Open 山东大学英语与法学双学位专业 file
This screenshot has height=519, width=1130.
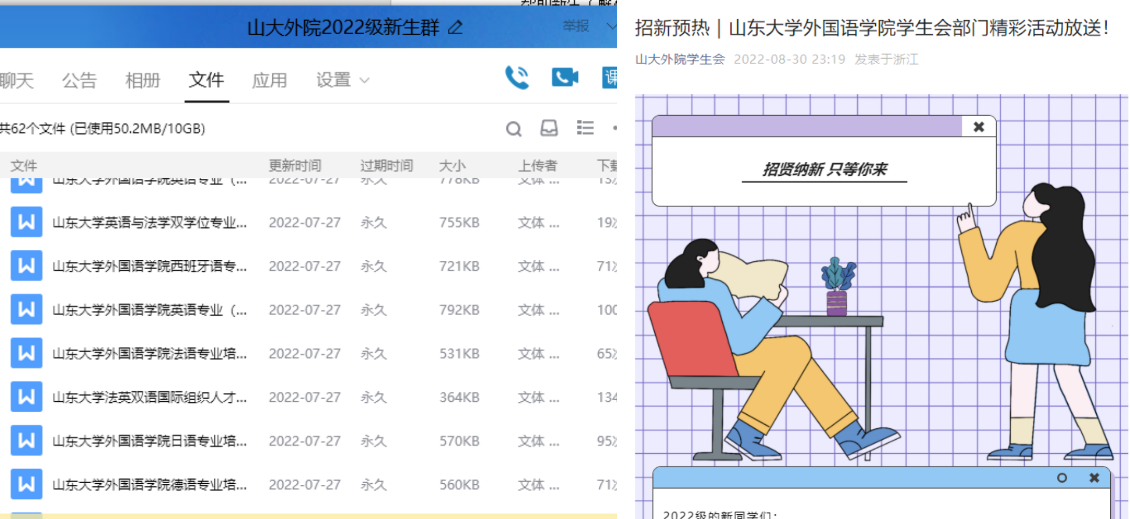[x=149, y=222]
